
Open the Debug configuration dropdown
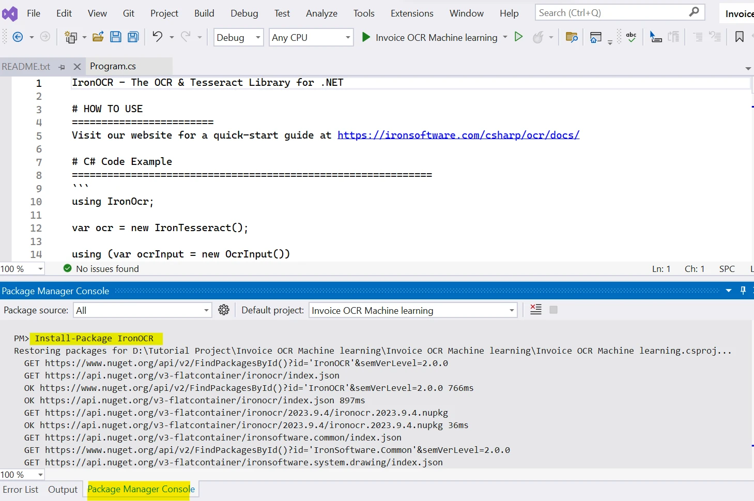point(238,37)
